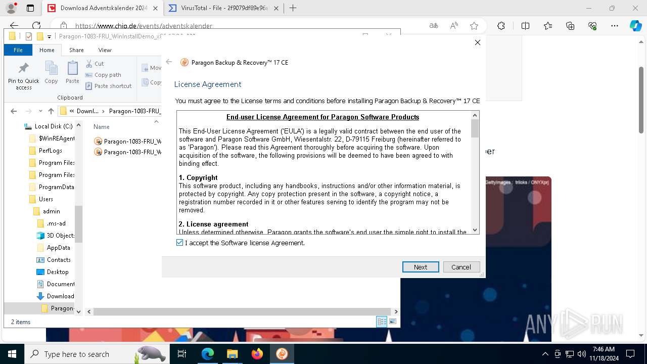Viewport: 647px width, 364px height.
Task: Open PerfLogs folder in tree
Action: coord(45,151)
